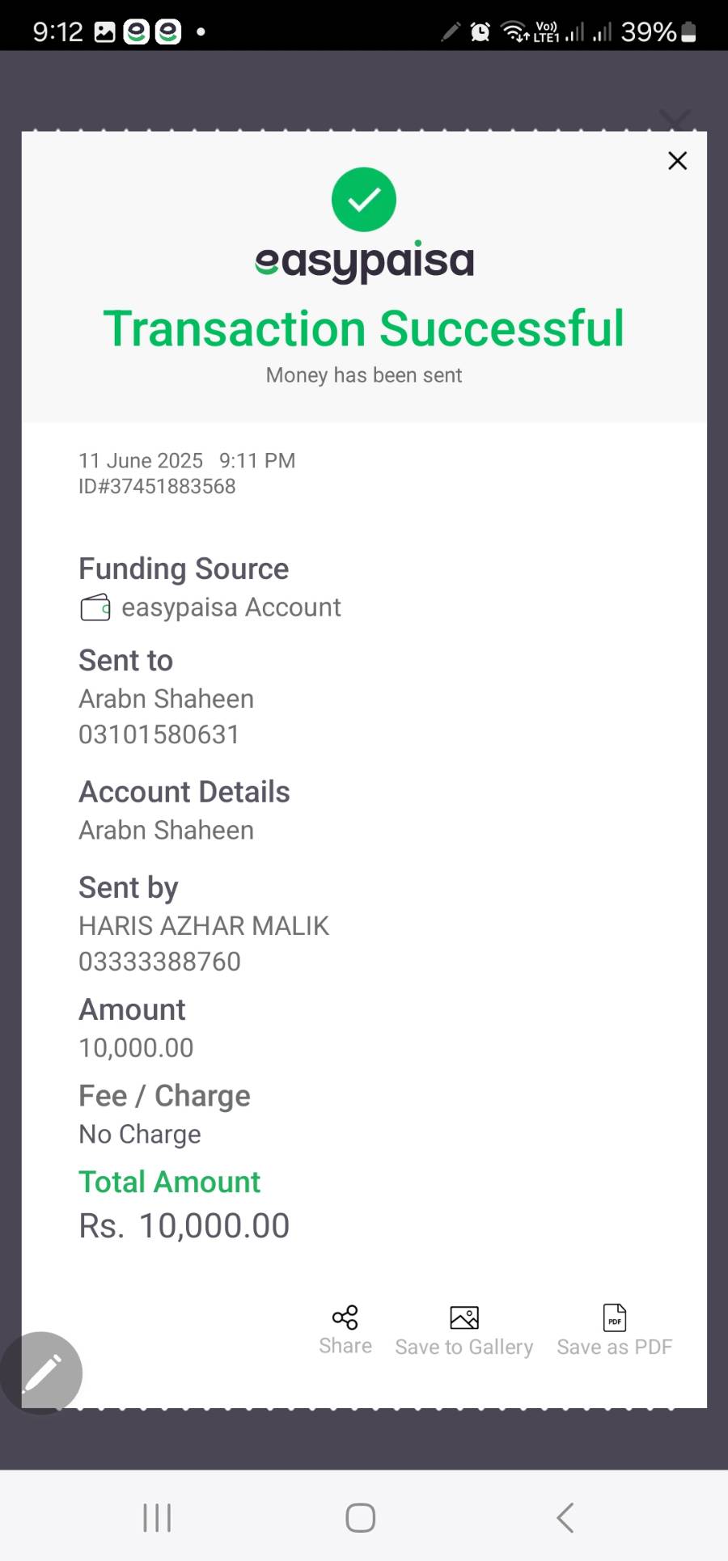The image size is (728, 1561).
Task: Tap the floating pencil edit button
Action: [42, 1373]
